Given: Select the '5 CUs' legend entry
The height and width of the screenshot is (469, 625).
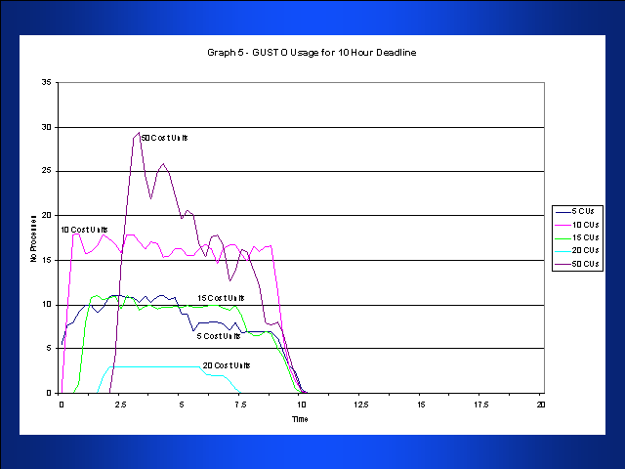Looking at the screenshot, I should tap(583, 210).
